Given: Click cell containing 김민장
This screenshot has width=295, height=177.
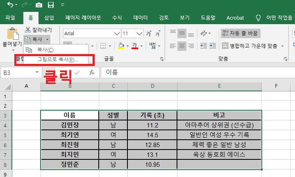Looking at the screenshot, I should (70, 125).
